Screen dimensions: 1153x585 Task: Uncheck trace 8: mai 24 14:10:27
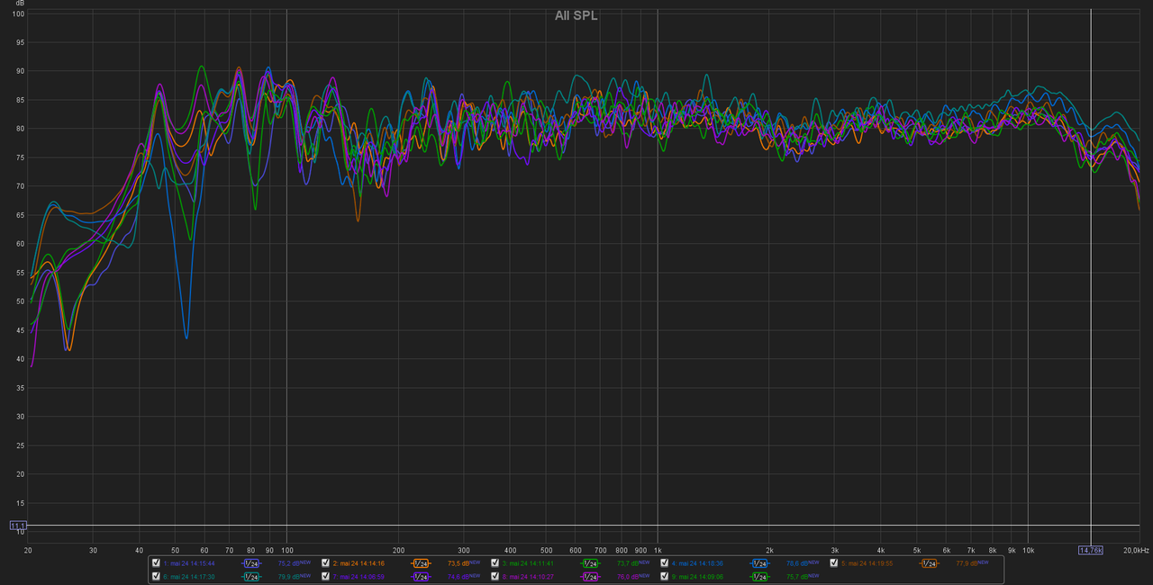(495, 576)
